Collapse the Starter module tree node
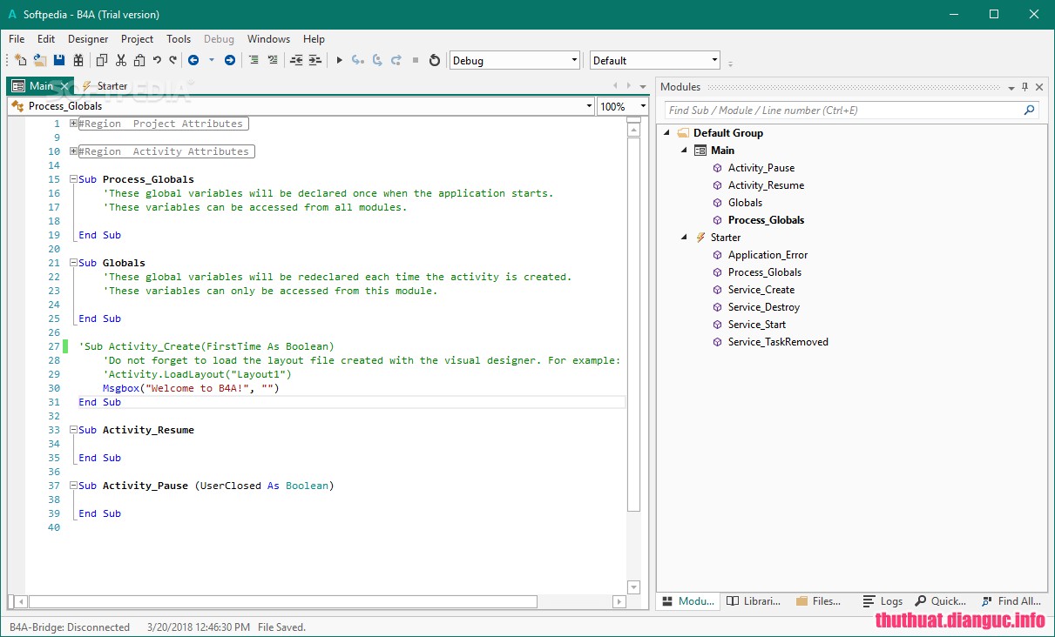1055x637 pixels. pyautogui.click(x=684, y=238)
